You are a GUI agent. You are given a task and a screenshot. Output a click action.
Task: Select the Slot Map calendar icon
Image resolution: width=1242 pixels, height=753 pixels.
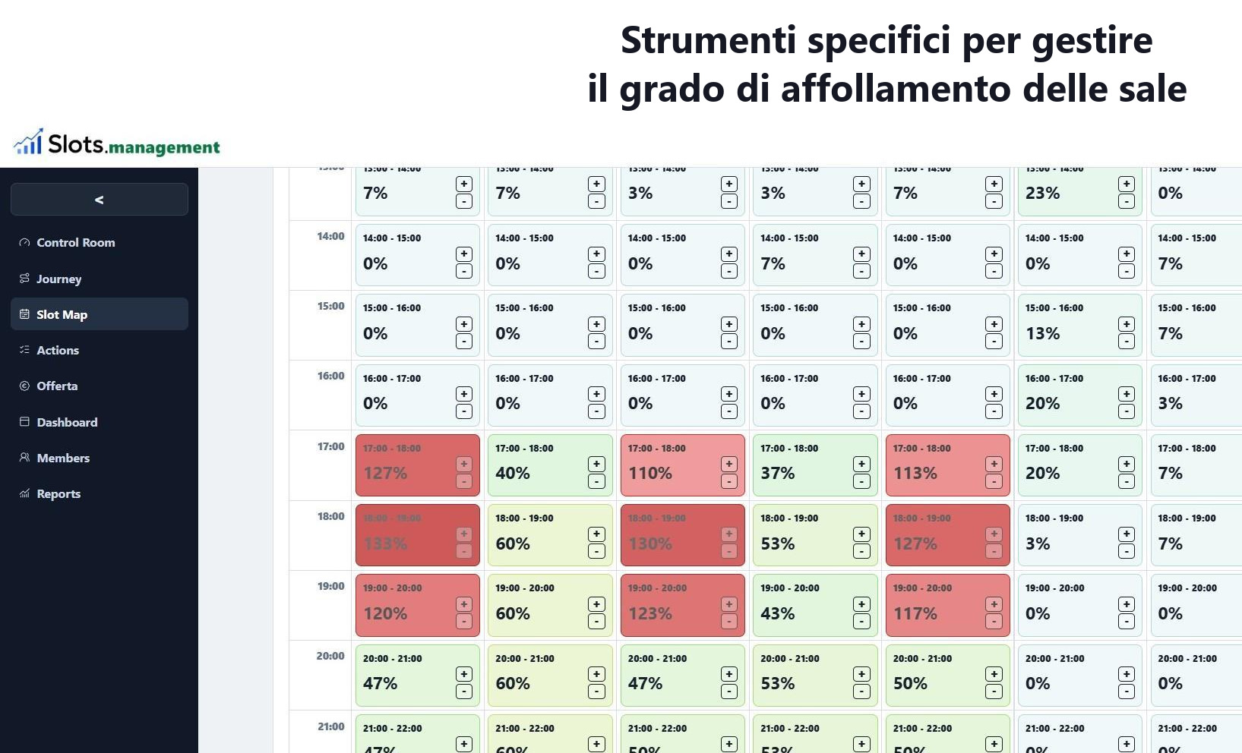(x=24, y=314)
